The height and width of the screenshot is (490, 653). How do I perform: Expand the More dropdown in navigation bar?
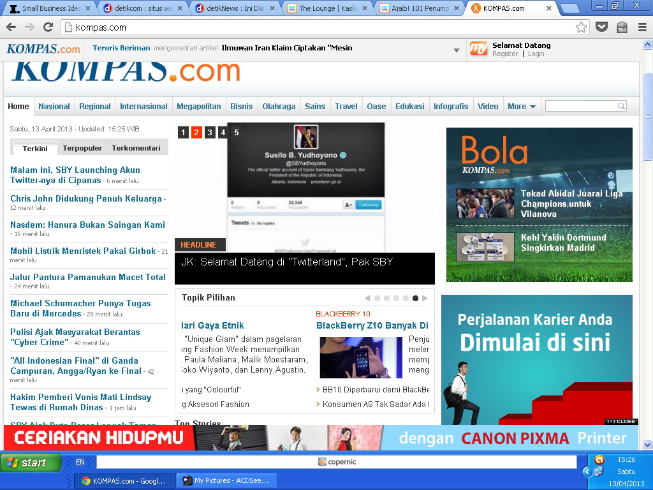click(521, 107)
